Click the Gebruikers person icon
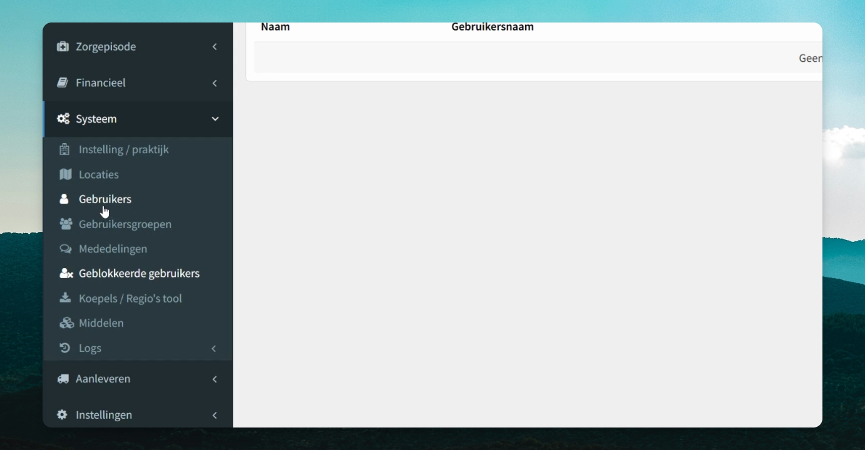Viewport: 865px width, 450px height. (x=64, y=199)
